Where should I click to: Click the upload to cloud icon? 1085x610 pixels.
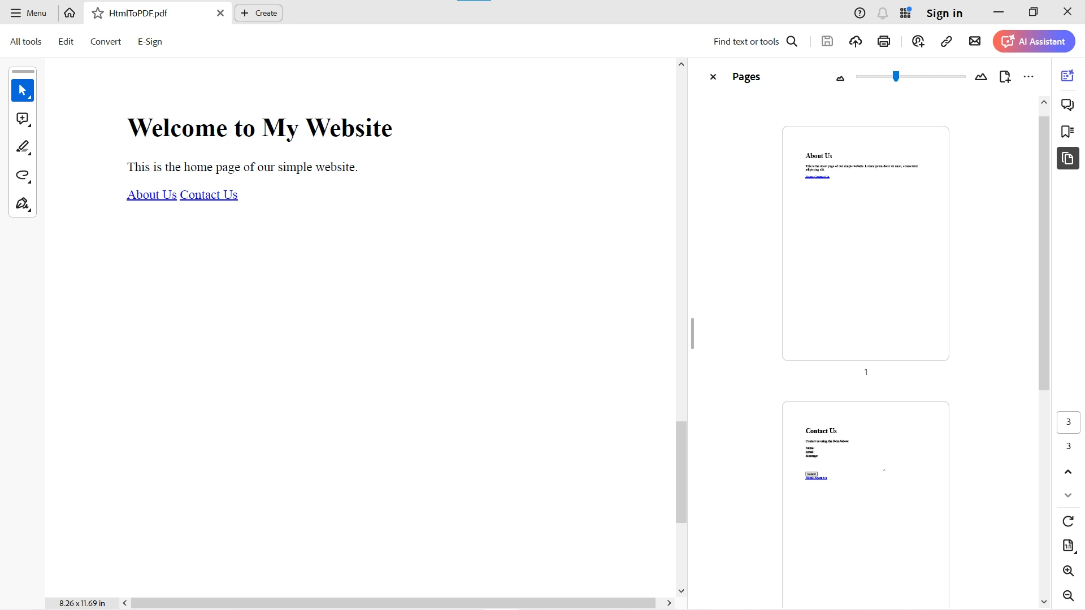856,41
